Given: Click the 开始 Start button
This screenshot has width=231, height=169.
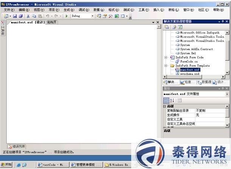Looking at the screenshot, I should tap(6, 164).
